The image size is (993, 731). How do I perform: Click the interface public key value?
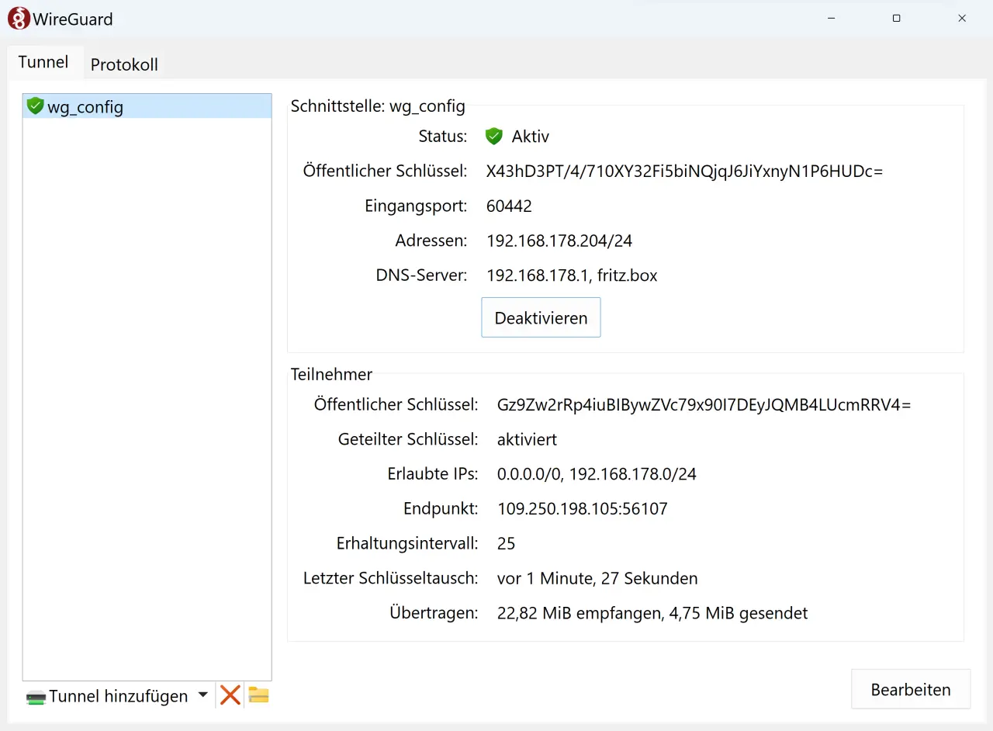[x=684, y=171]
